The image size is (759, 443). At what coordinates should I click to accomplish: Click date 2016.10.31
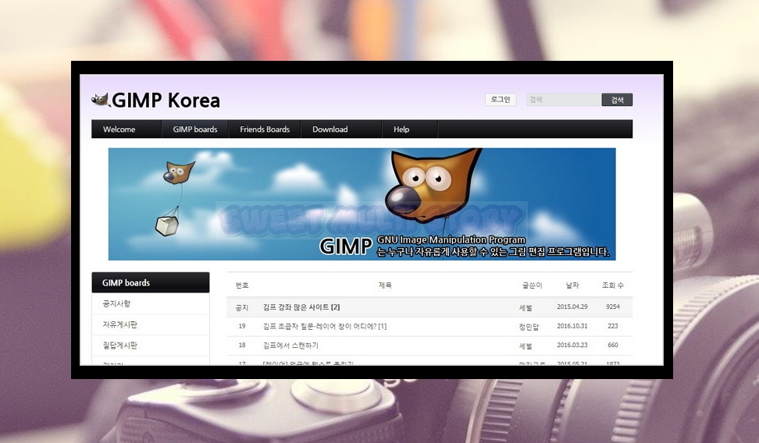click(x=572, y=326)
